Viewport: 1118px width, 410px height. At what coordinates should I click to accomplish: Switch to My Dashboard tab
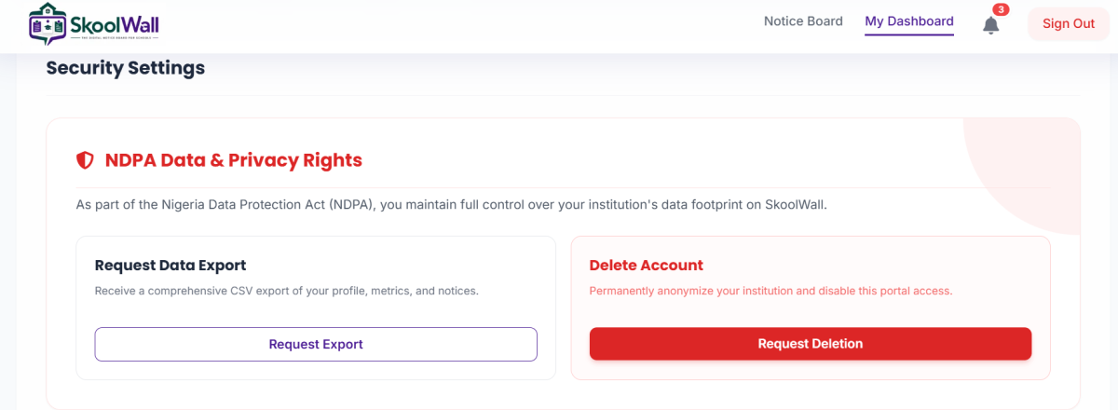[909, 21]
